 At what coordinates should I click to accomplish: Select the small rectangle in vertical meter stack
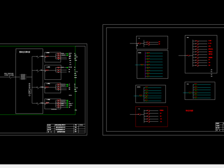(x=29, y=91)
